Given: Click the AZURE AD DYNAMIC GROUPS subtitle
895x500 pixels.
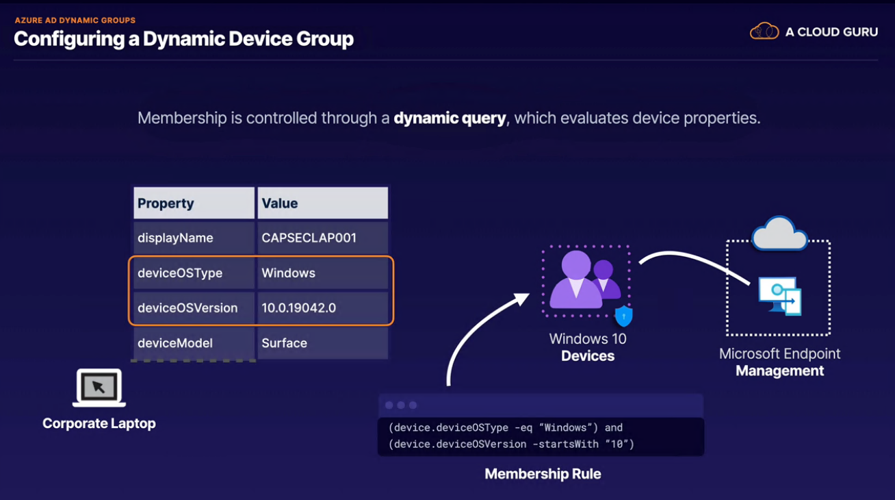Looking at the screenshot, I should click(x=75, y=21).
